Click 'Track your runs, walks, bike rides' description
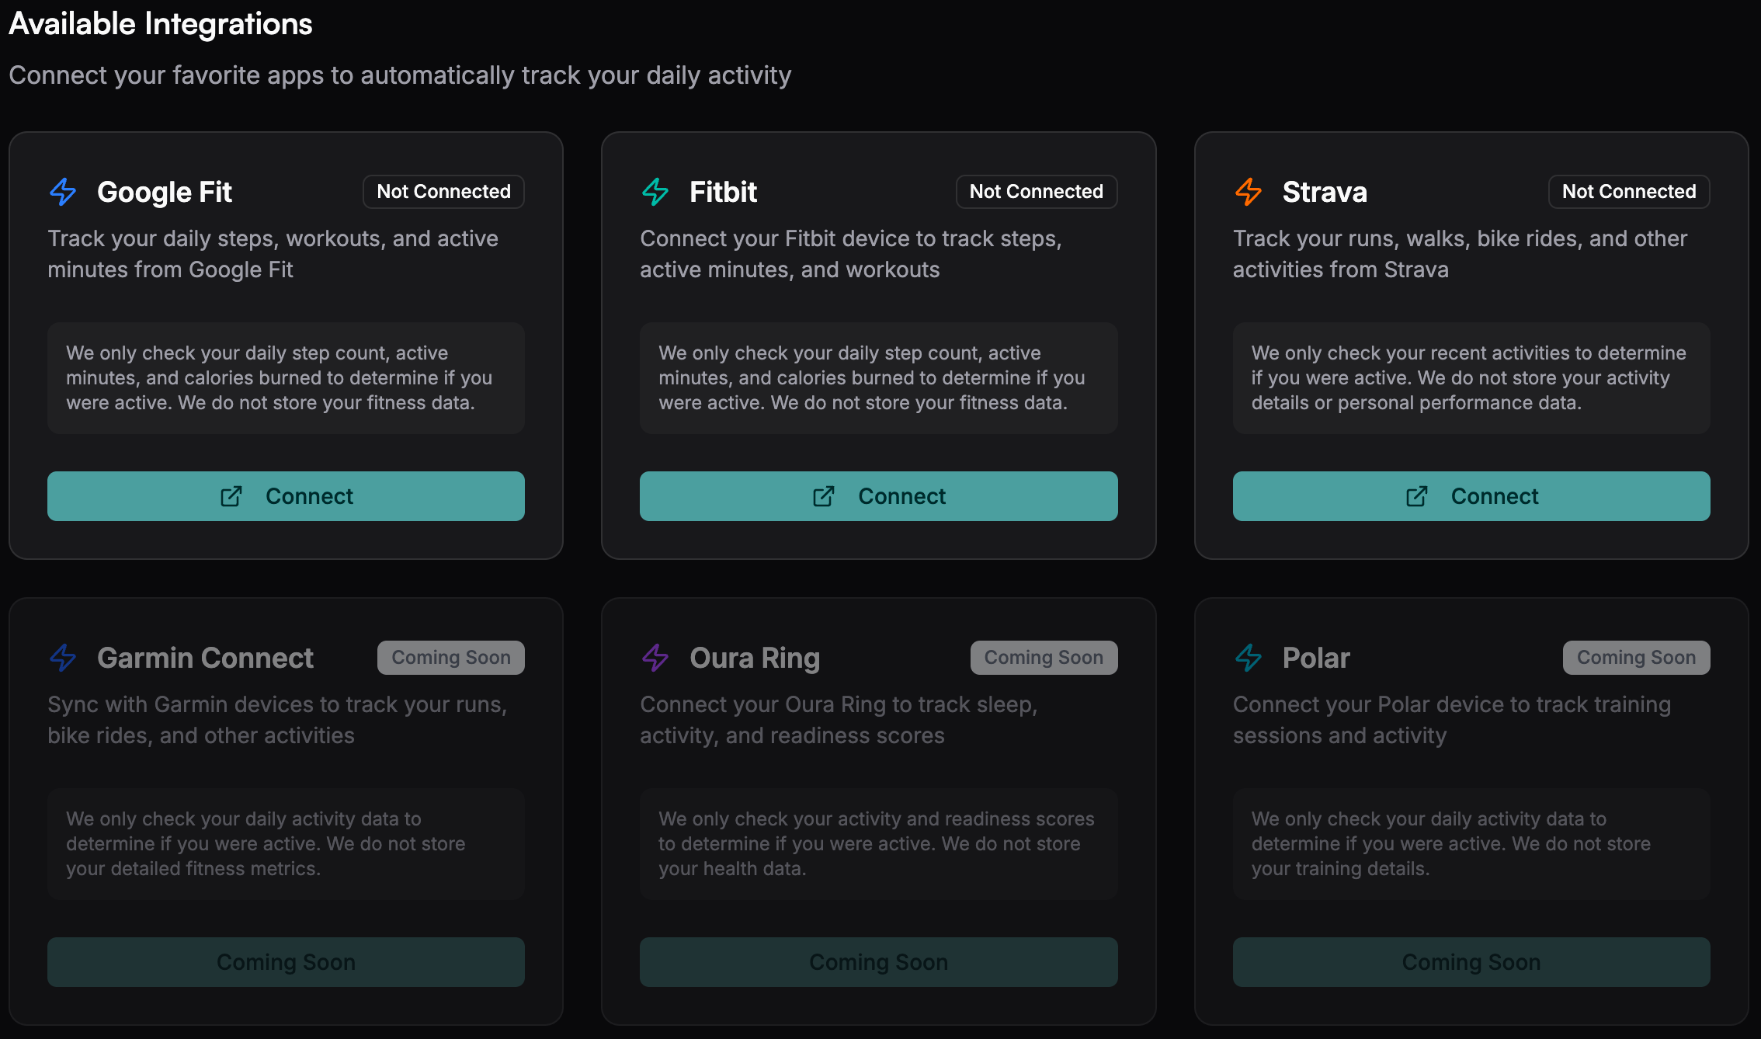Viewport: 1761px width, 1039px height. click(x=1461, y=254)
